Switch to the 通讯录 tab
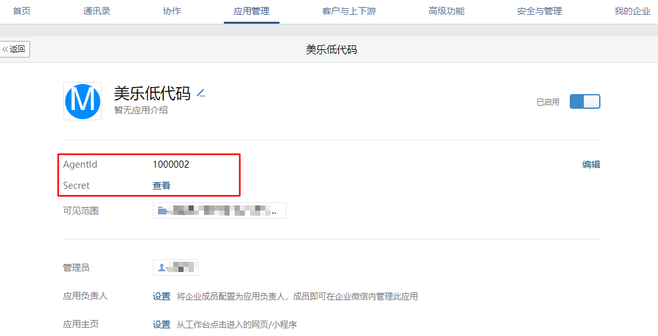This screenshot has height=336, width=658. coord(97,12)
